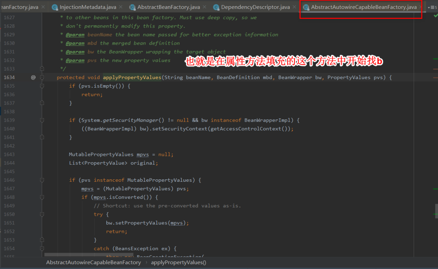Close the AbstractBeanFactory.java tab
Screen dimensions: 438x269
[206, 7]
